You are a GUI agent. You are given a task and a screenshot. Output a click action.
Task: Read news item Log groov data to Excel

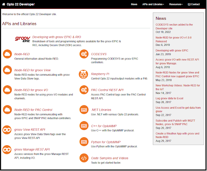tap(169, 98)
